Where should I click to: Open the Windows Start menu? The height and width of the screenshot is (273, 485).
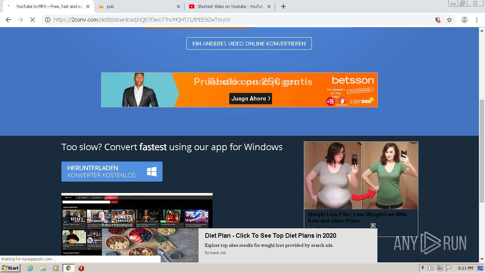coord(11,268)
